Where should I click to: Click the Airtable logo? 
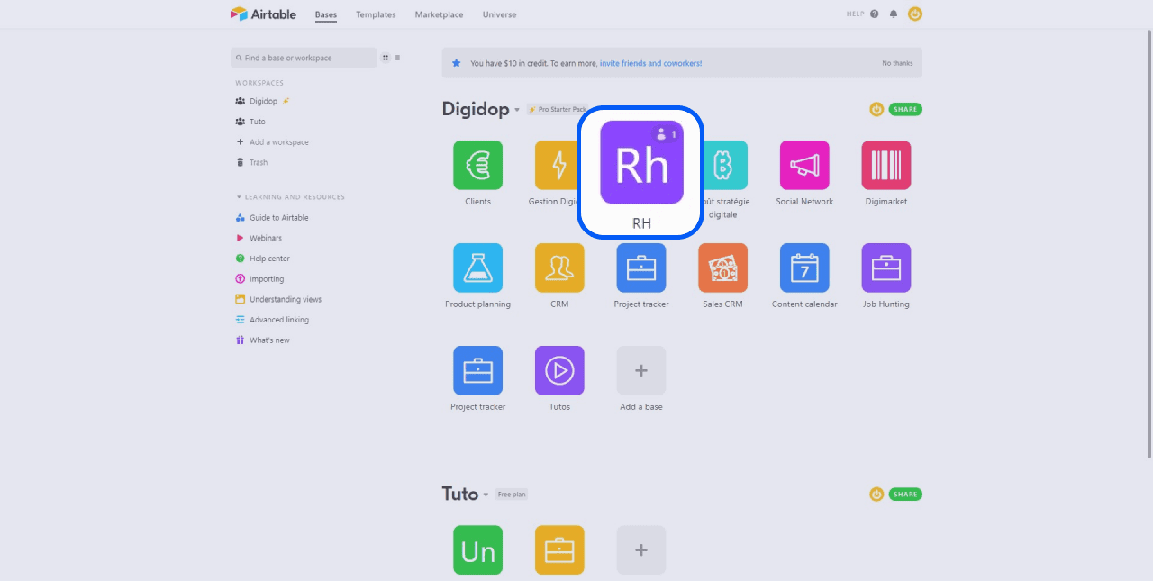pos(263,14)
